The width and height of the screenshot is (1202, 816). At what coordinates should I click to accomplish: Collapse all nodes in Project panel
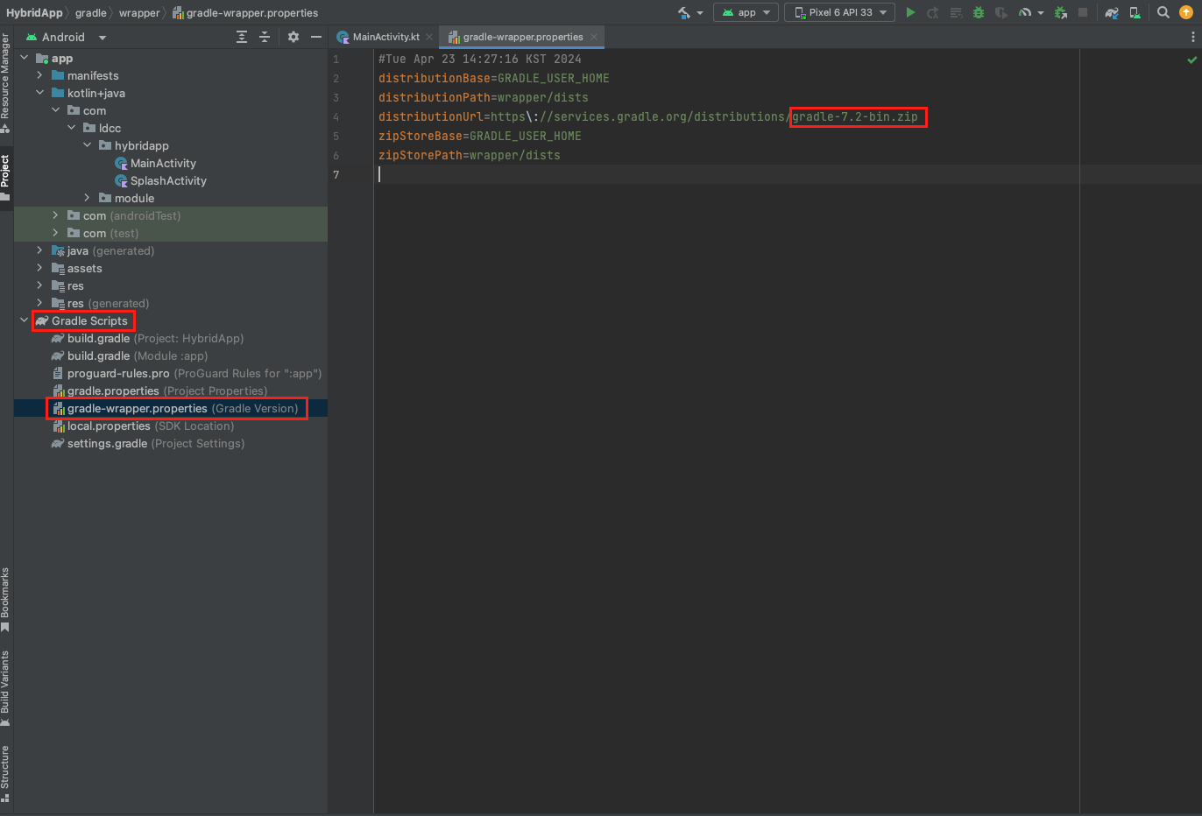[x=265, y=37]
